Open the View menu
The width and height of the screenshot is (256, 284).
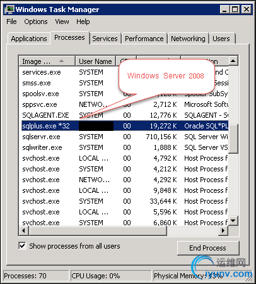pos(62,22)
